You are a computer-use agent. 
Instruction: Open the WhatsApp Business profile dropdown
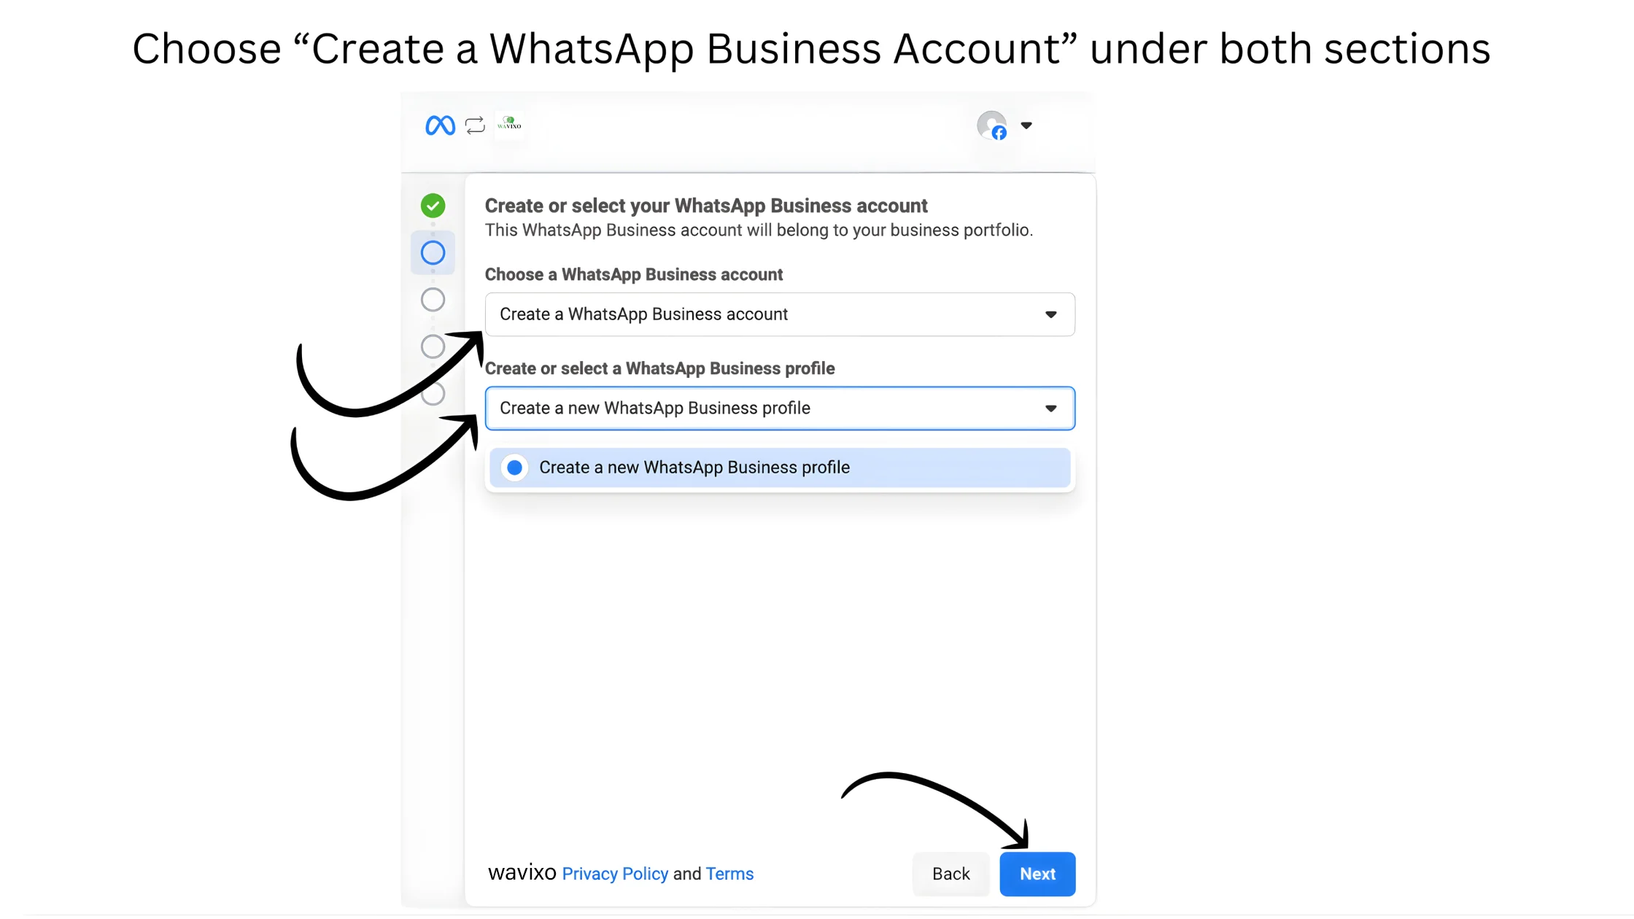(x=780, y=408)
